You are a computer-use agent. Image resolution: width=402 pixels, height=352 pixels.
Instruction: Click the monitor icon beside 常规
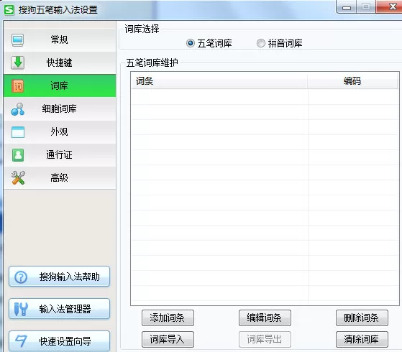[x=18, y=40]
